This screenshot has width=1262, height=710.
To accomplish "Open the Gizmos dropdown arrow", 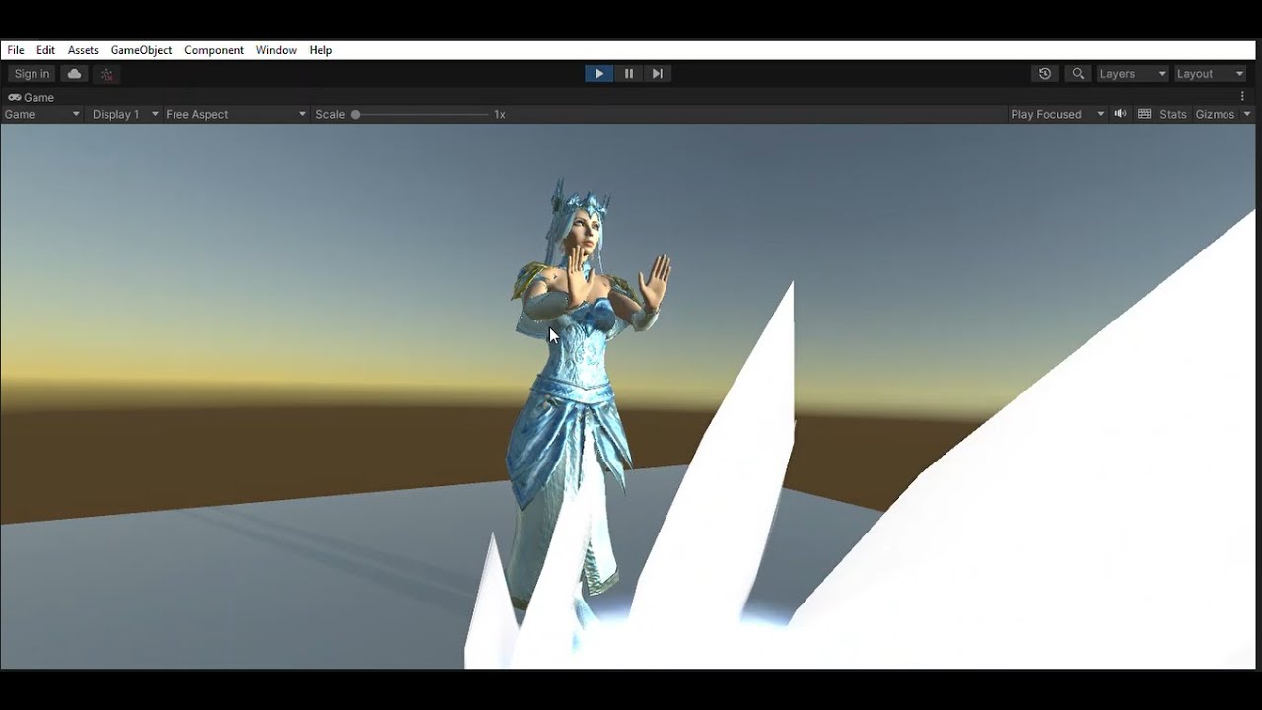I will click(1247, 114).
